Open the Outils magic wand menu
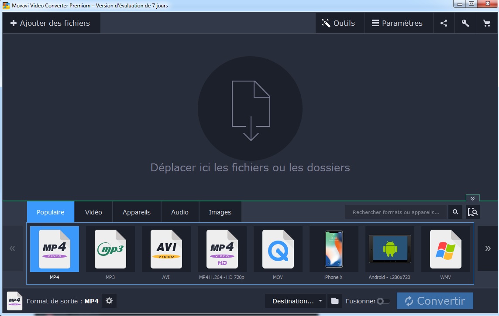This screenshot has width=499, height=316. pyautogui.click(x=339, y=23)
